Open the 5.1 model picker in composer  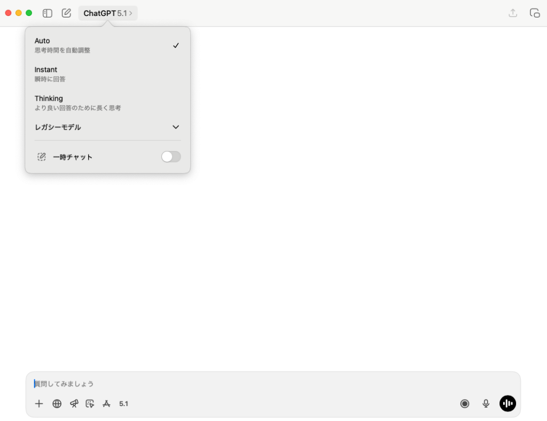click(123, 404)
